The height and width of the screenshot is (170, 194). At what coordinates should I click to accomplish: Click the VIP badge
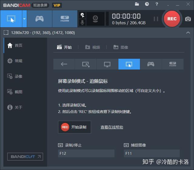pyautogui.click(x=57, y=5)
